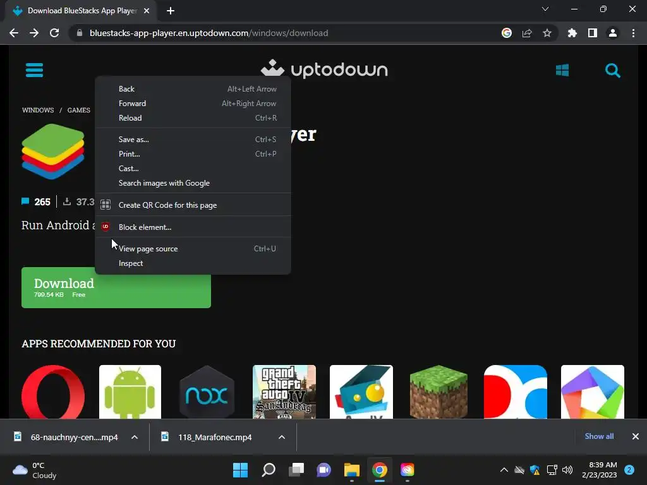Open a new tab with the plus button
This screenshot has width=647, height=485.
pos(171,11)
